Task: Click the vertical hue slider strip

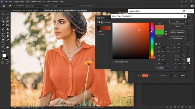Action: pyautogui.click(x=152, y=41)
